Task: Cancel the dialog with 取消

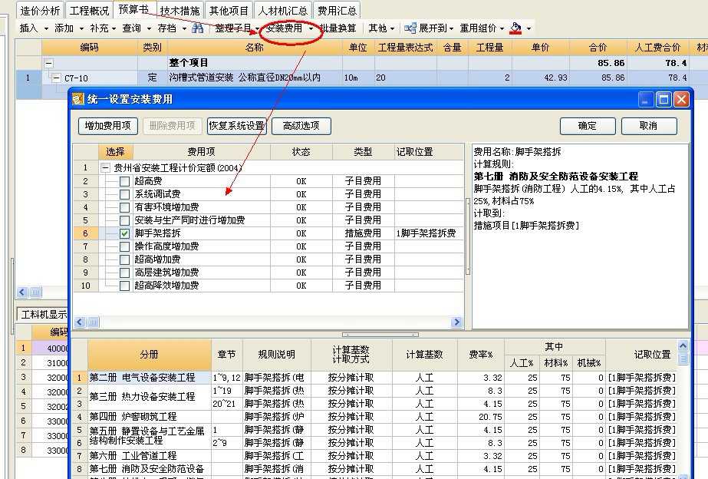Action: (649, 126)
